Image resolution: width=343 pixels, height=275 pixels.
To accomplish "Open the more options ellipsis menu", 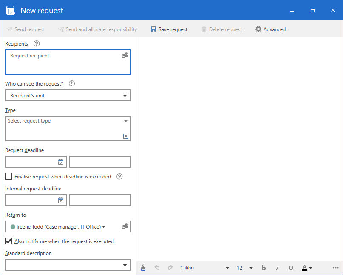I will (336, 268).
